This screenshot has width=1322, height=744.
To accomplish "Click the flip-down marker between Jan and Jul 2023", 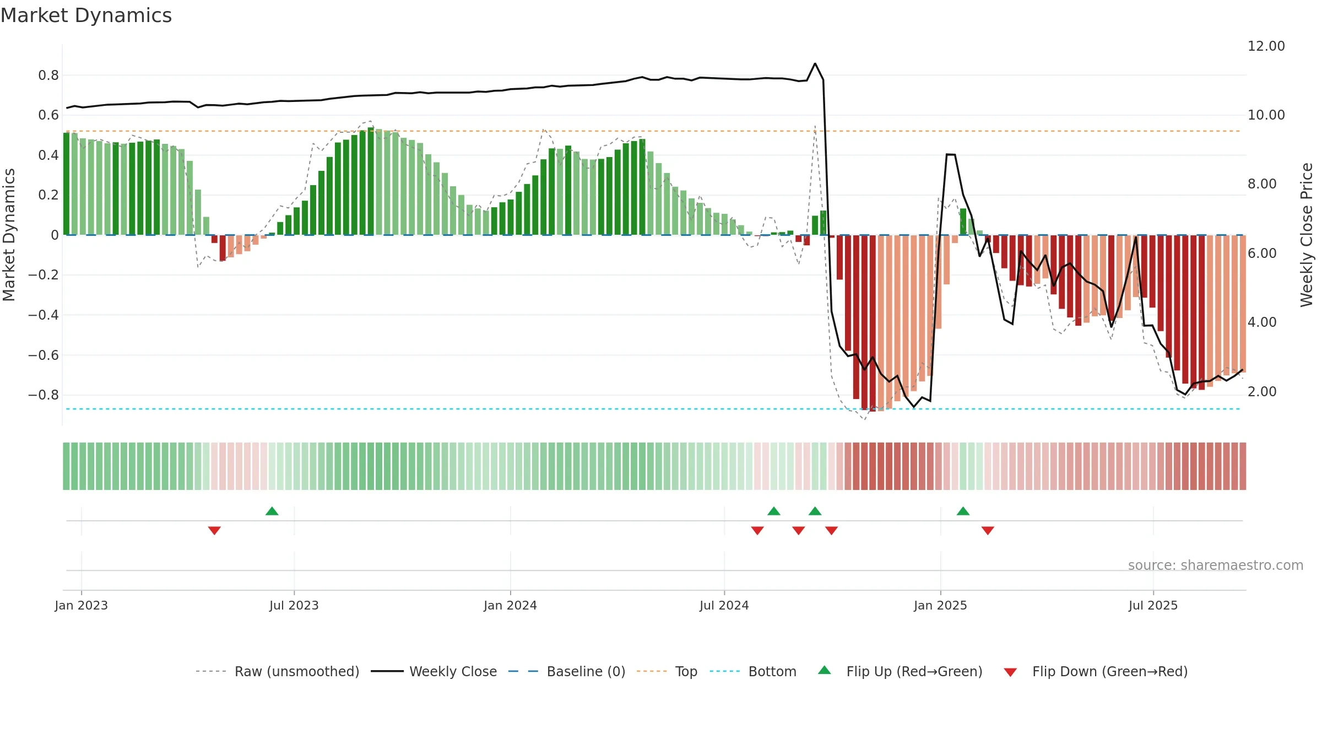I will [214, 531].
